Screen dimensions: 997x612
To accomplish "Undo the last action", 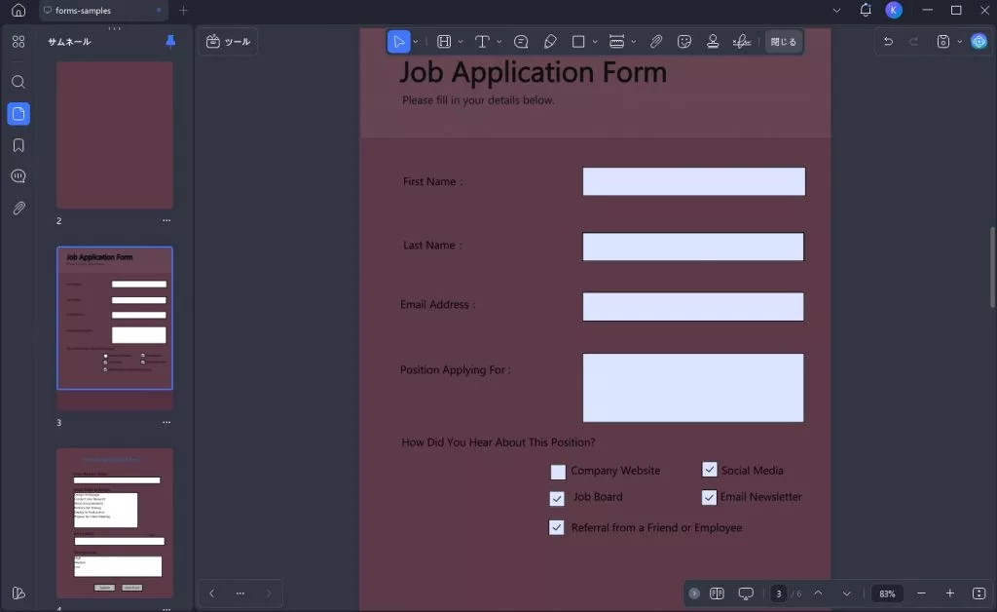I will point(888,41).
